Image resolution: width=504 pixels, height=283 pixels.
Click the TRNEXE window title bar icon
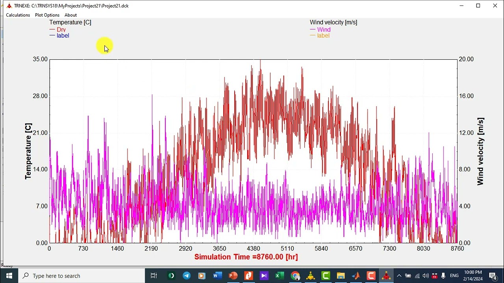point(9,6)
